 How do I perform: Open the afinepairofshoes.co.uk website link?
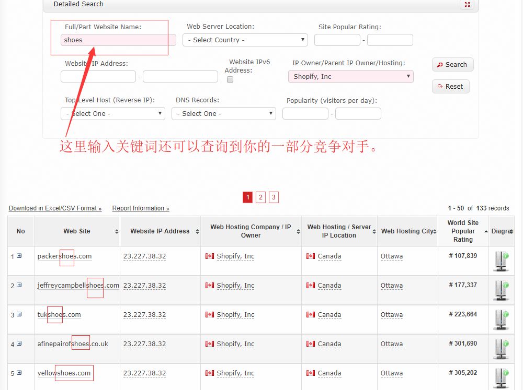tap(73, 344)
